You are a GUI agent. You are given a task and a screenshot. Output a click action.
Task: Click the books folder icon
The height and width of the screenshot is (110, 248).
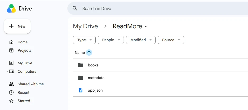[x=81, y=65]
